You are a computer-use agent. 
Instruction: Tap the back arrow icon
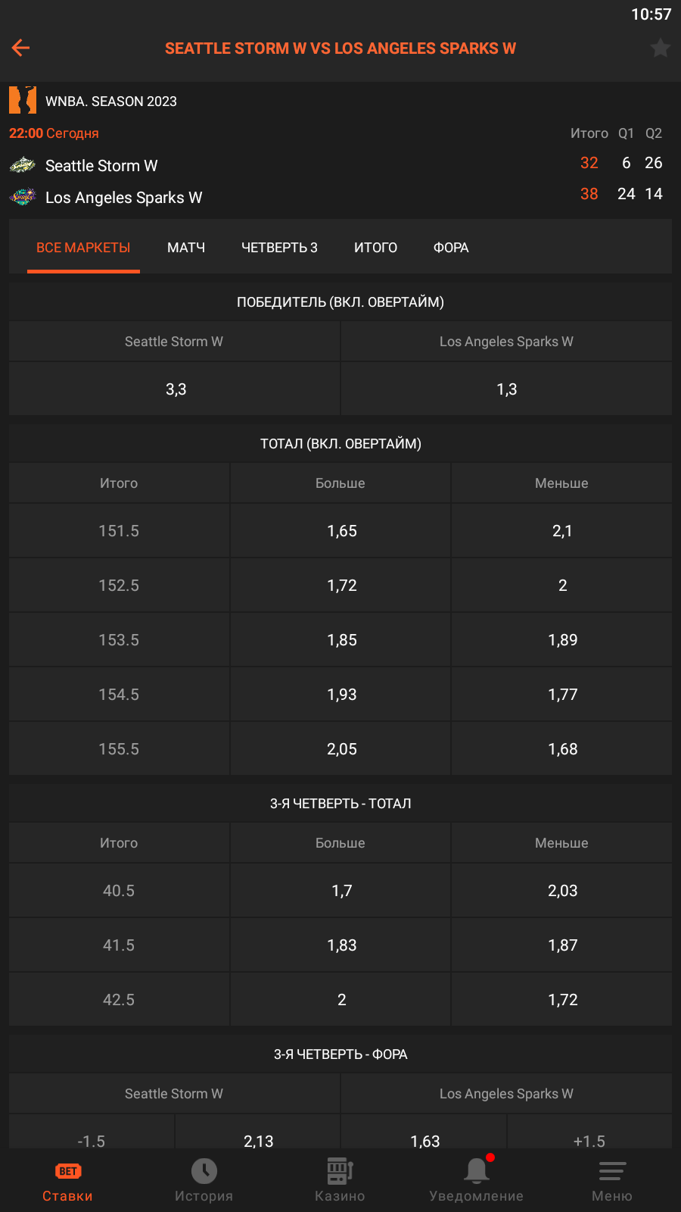20,48
